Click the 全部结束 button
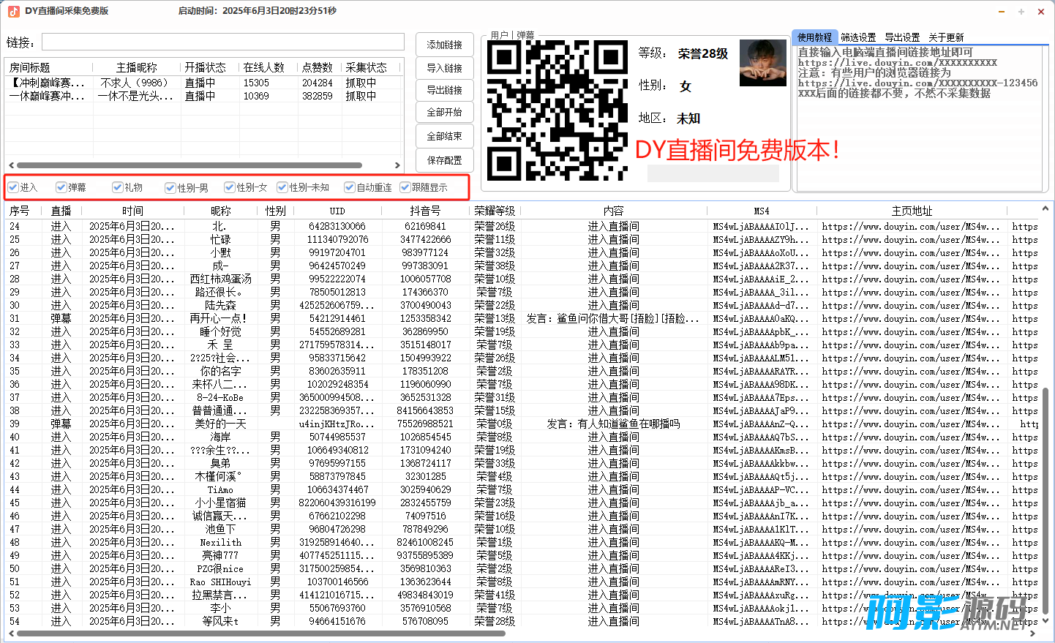This screenshot has width=1055, height=643. (445, 136)
